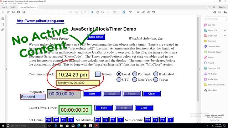The width and height of the screenshot is (228, 128).
Task: Open the Fill & Sign tool
Action: point(210,74)
